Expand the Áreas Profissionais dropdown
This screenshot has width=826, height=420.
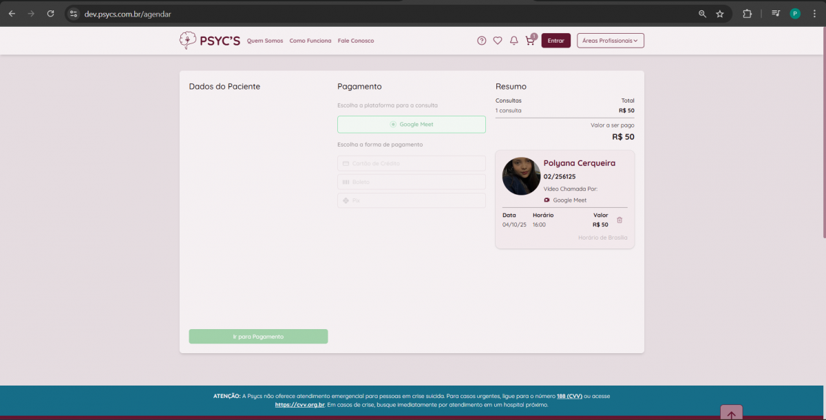tap(610, 41)
